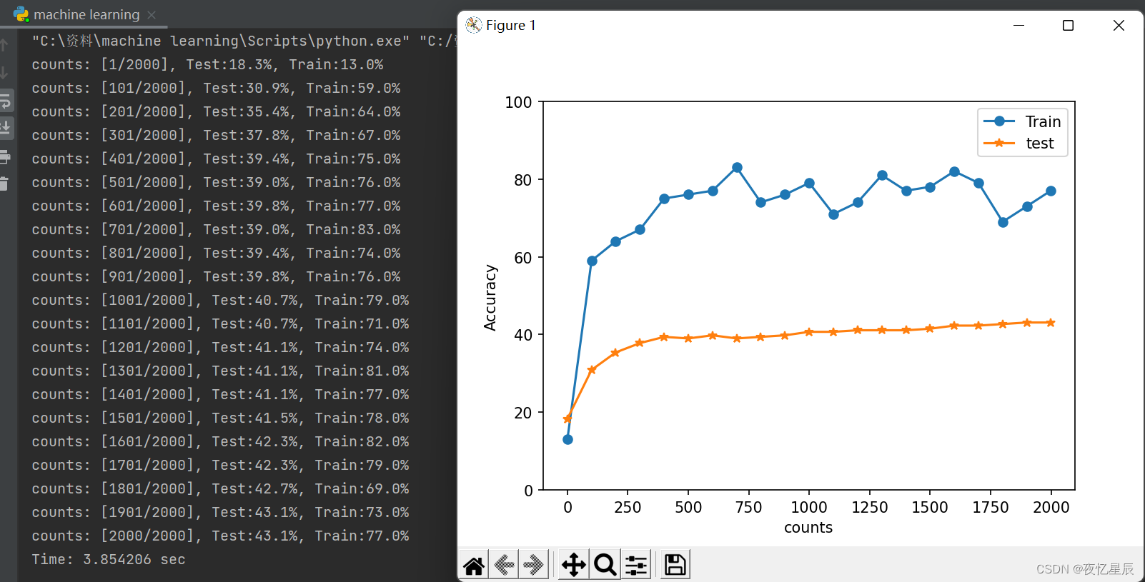
Task: Close the machine learning run tab
Action: coord(152,14)
